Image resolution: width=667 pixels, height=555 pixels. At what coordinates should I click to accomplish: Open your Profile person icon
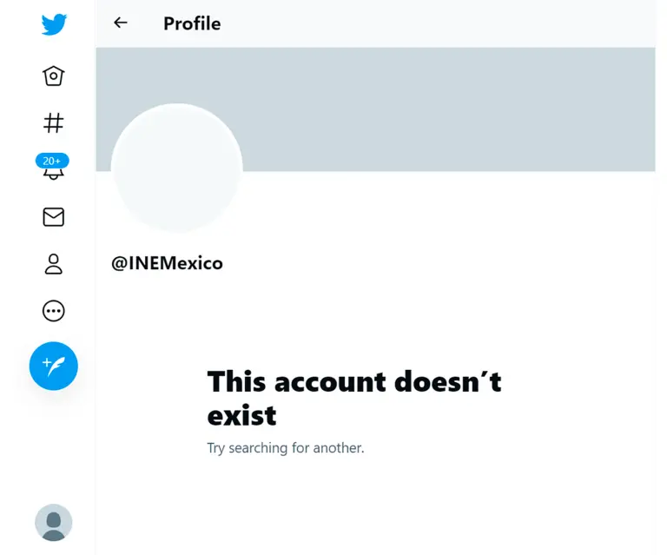click(53, 264)
